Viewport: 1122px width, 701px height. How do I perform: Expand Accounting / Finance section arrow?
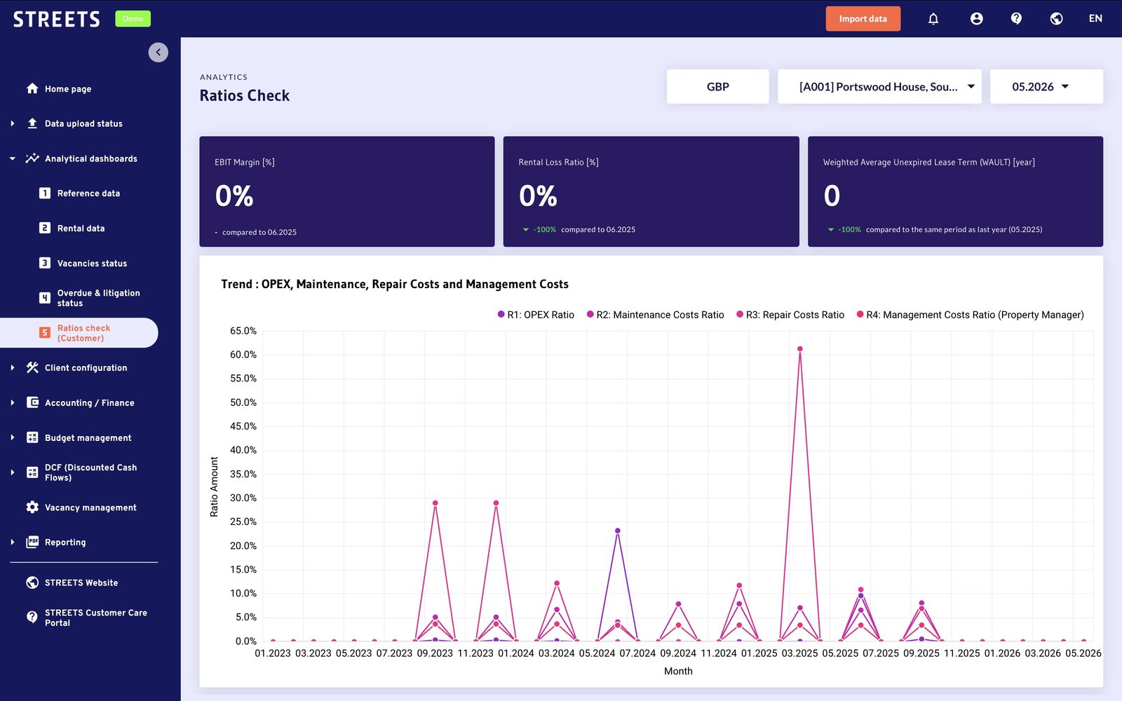13,402
